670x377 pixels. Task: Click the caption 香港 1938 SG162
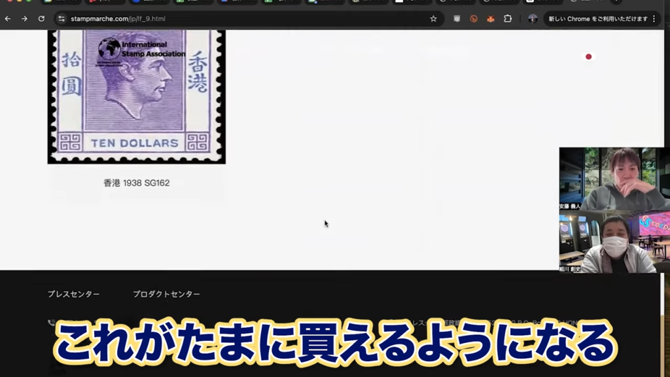pos(136,183)
